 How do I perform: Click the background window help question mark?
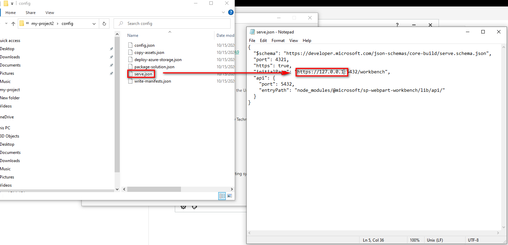[x=397, y=25]
